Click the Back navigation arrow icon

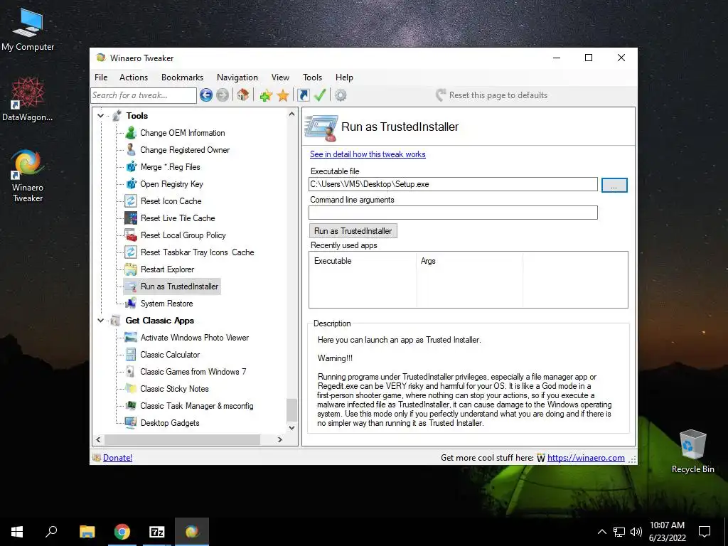[206, 95]
